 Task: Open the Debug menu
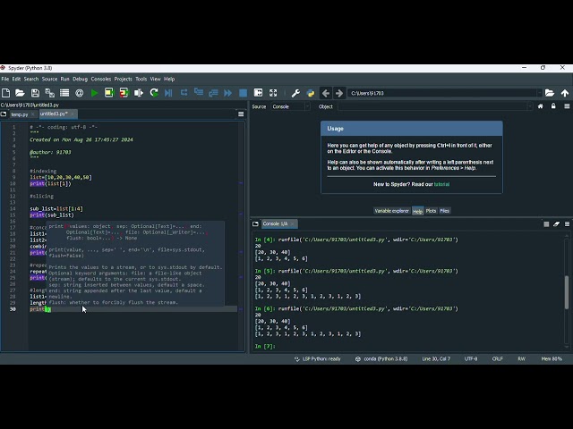(80, 79)
